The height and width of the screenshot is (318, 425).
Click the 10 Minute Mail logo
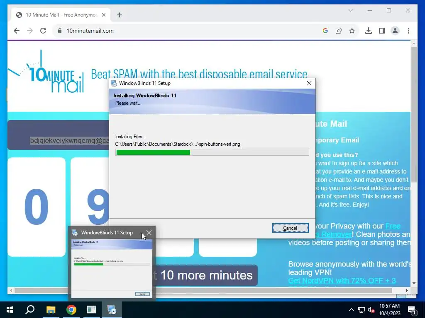tap(46, 72)
